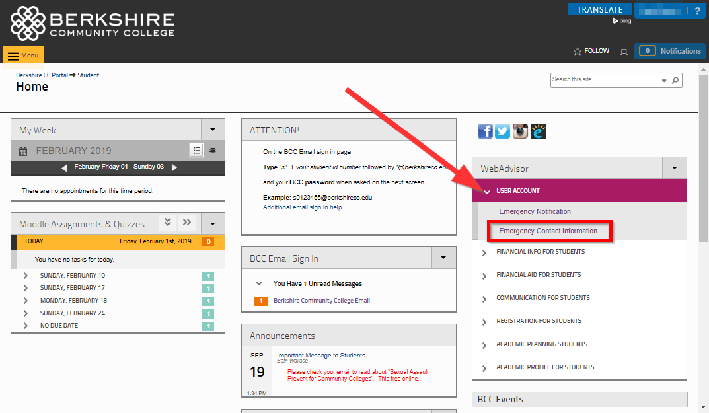Switch My Week to list view icon

(x=196, y=151)
